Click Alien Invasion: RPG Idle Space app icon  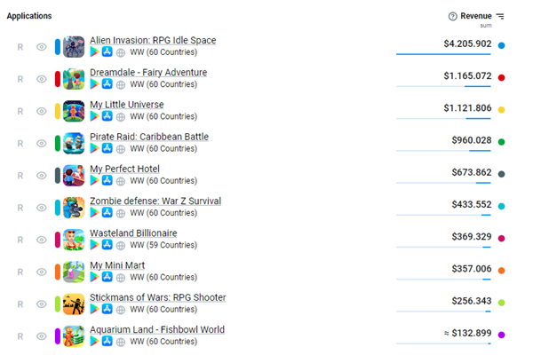coord(74,46)
